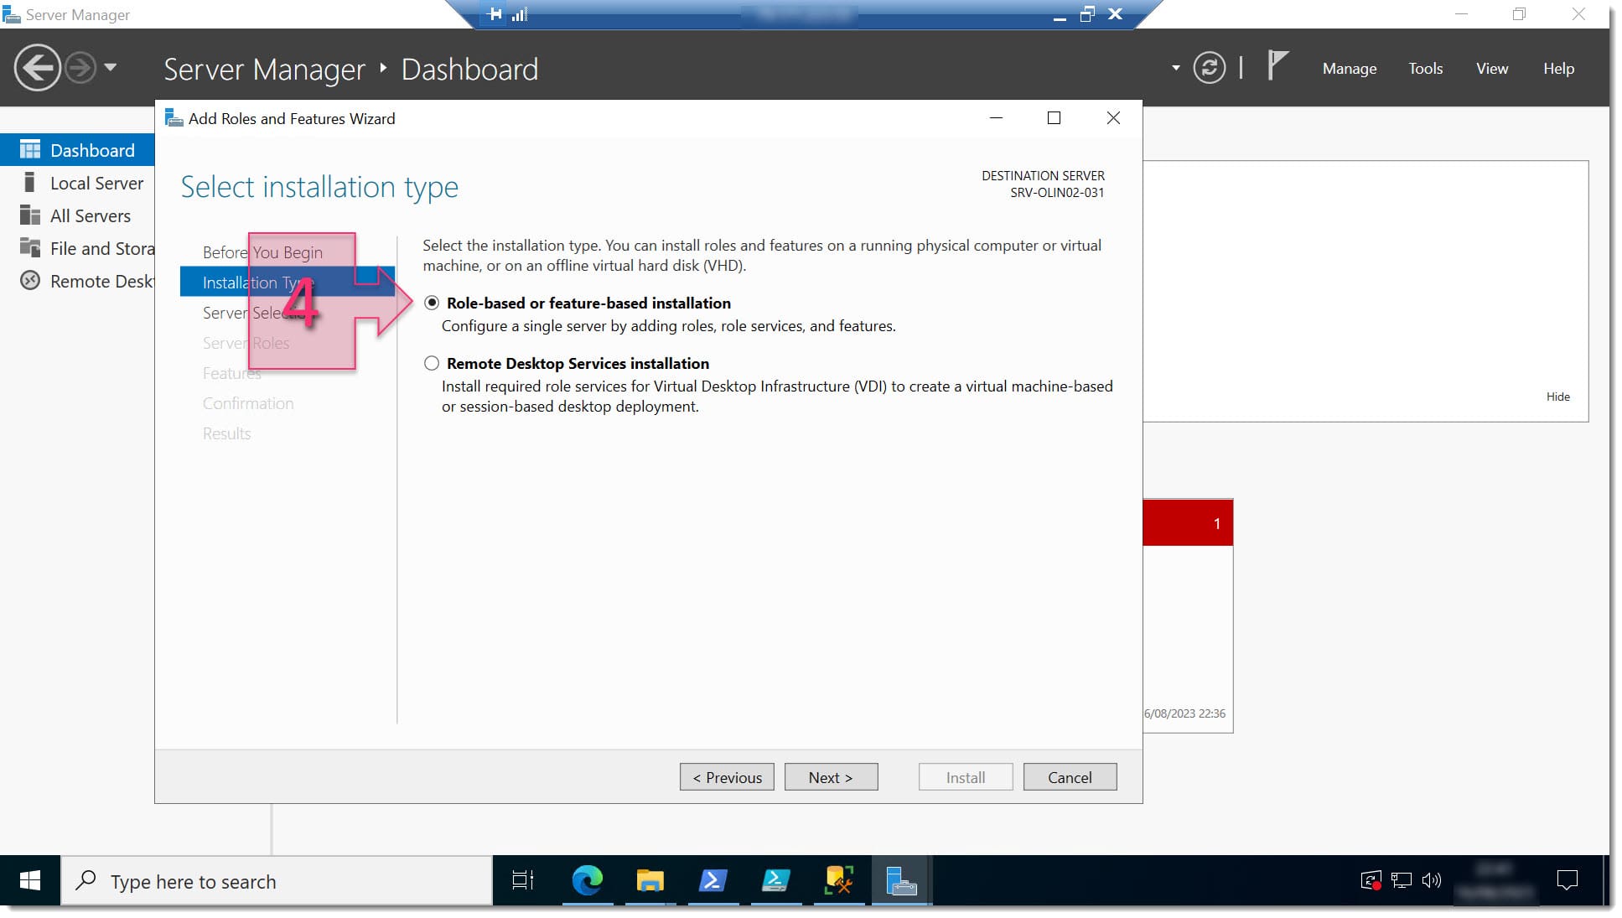
Task: Click the Dashboard grid icon in sidebar
Action: click(x=30, y=150)
